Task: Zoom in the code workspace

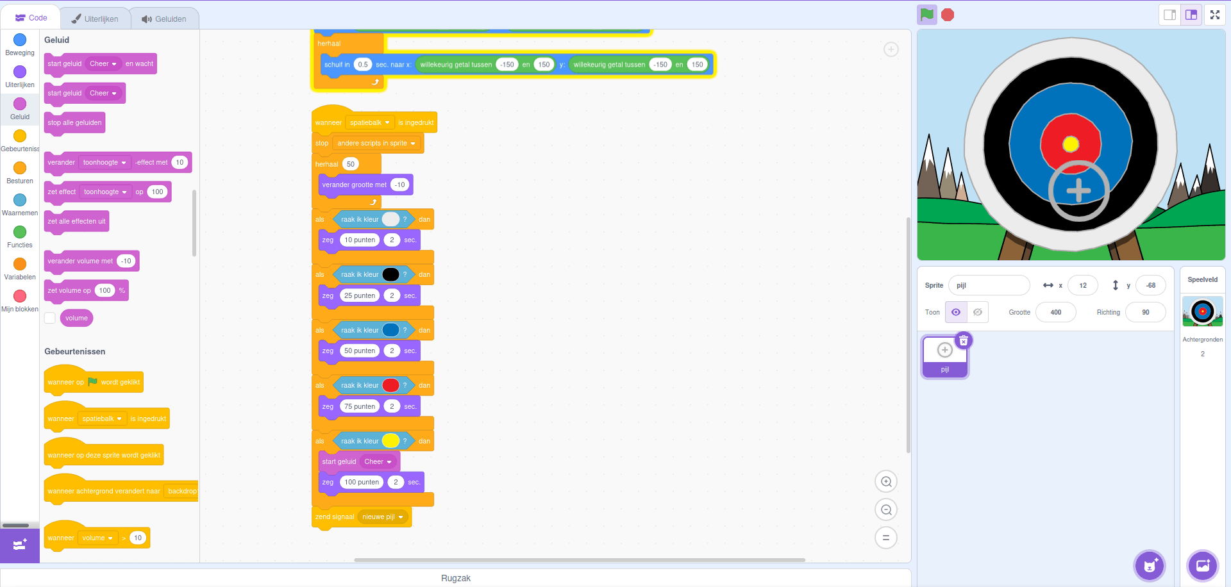Action: [x=886, y=481]
